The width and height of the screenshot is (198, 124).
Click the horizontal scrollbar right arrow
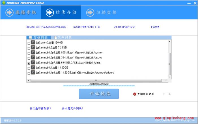166,80
